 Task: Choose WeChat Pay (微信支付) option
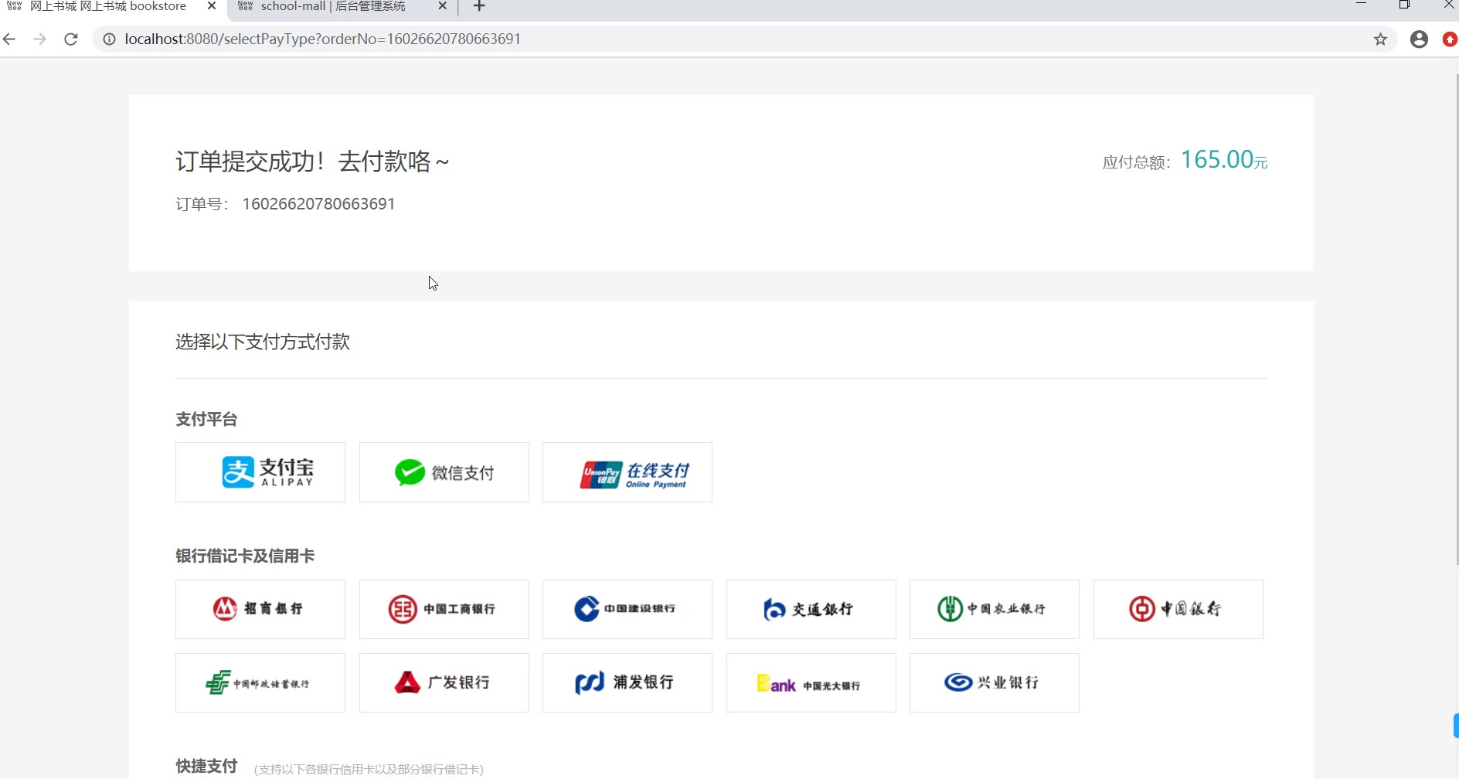[x=444, y=472]
